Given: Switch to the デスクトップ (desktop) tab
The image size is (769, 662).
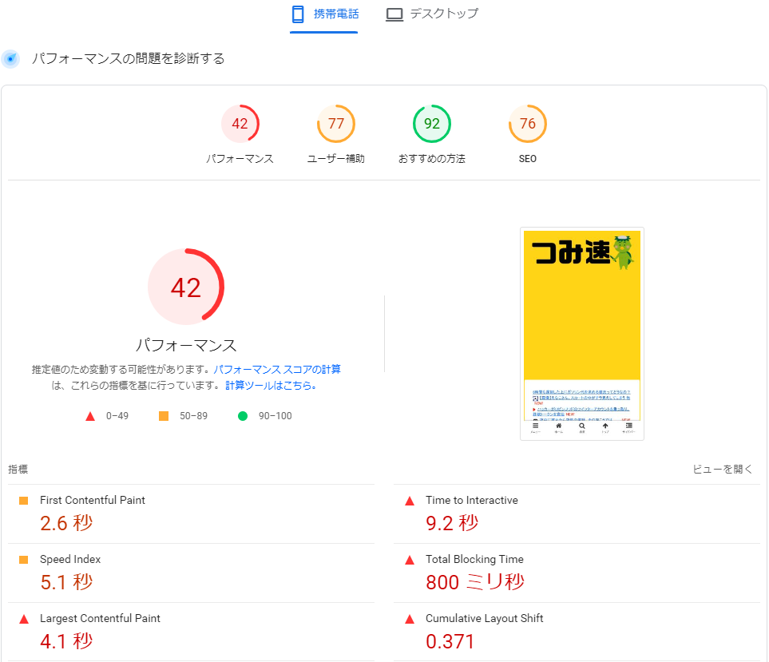Looking at the screenshot, I should pos(431,14).
